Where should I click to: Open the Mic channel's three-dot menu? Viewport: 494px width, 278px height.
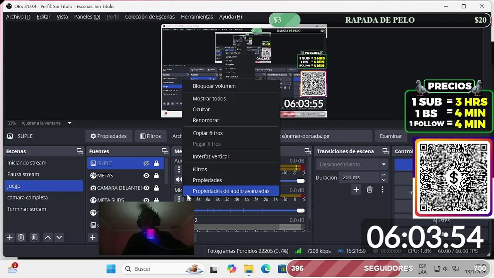click(179, 199)
